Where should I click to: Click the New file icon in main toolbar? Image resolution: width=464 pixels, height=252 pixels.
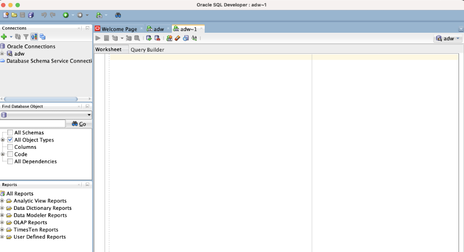point(5,15)
